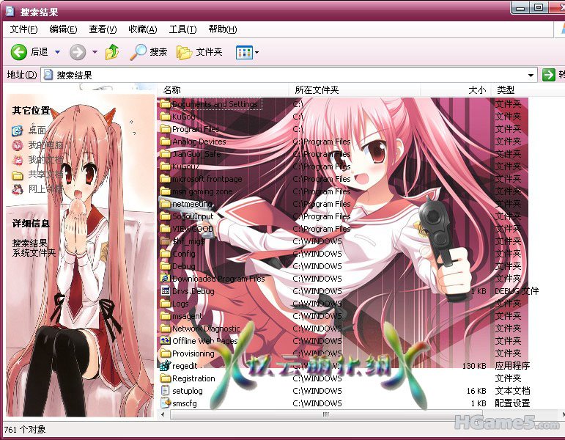
Task: Select the Debug folder name
Action: click(x=184, y=266)
